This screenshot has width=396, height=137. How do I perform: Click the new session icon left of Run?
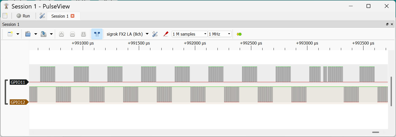pyautogui.click(x=5, y=16)
